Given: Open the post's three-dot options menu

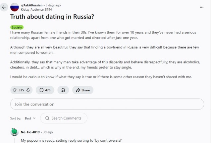Looking at the screenshot, I should click(x=202, y=7).
